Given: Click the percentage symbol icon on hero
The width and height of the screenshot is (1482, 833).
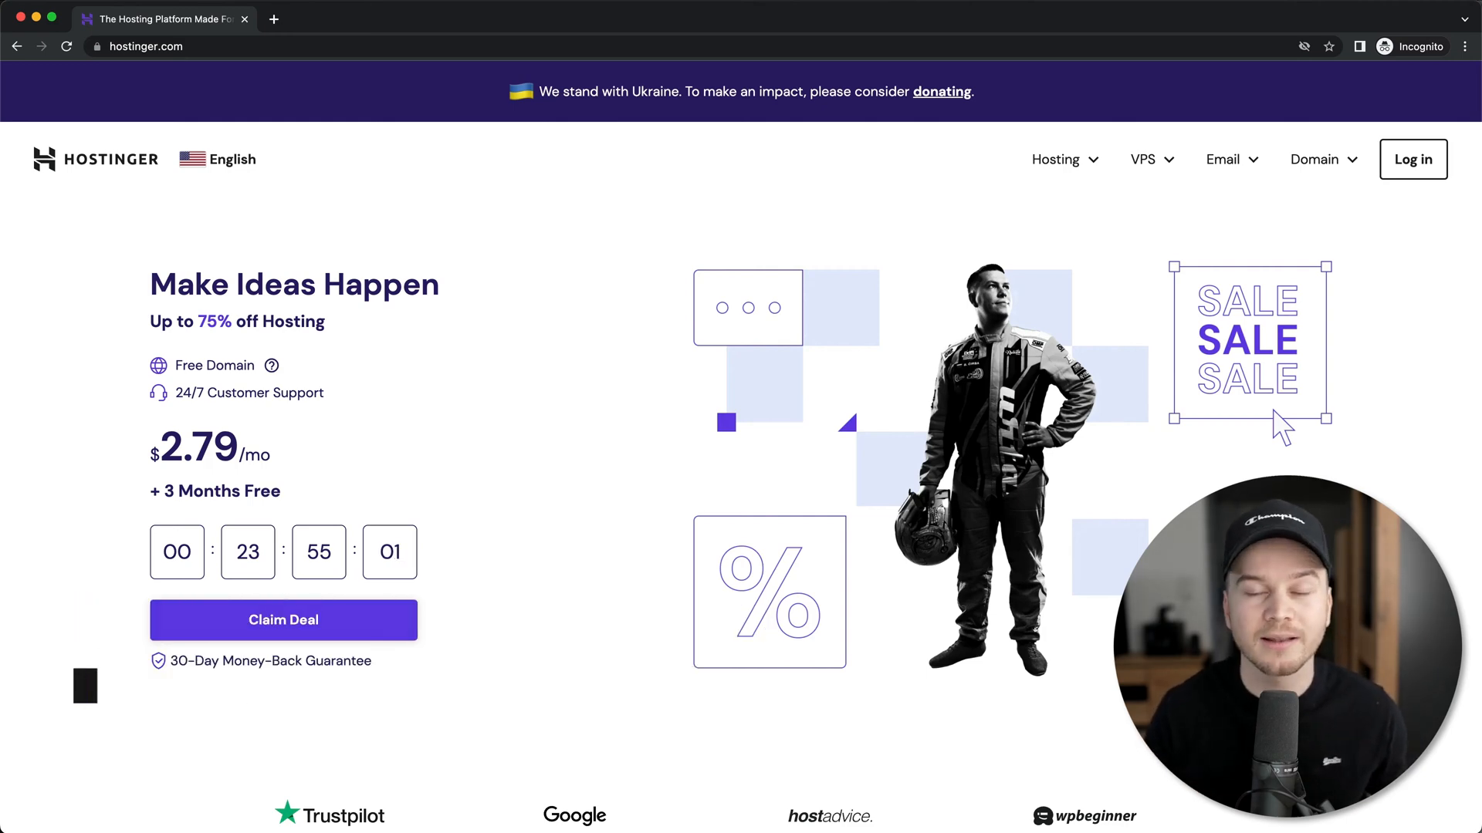Looking at the screenshot, I should click(x=770, y=592).
